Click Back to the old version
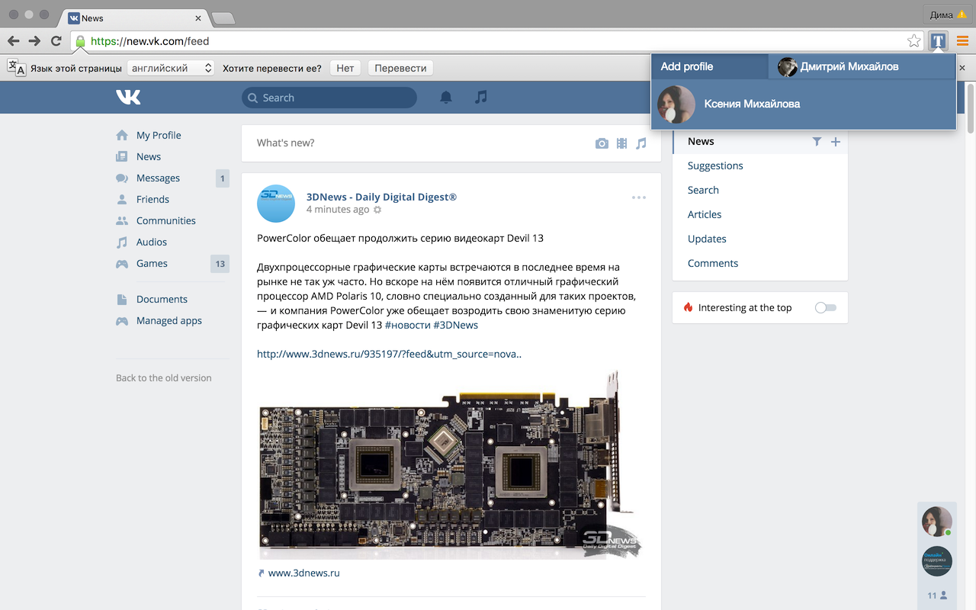This screenshot has height=610, width=976. coord(164,377)
